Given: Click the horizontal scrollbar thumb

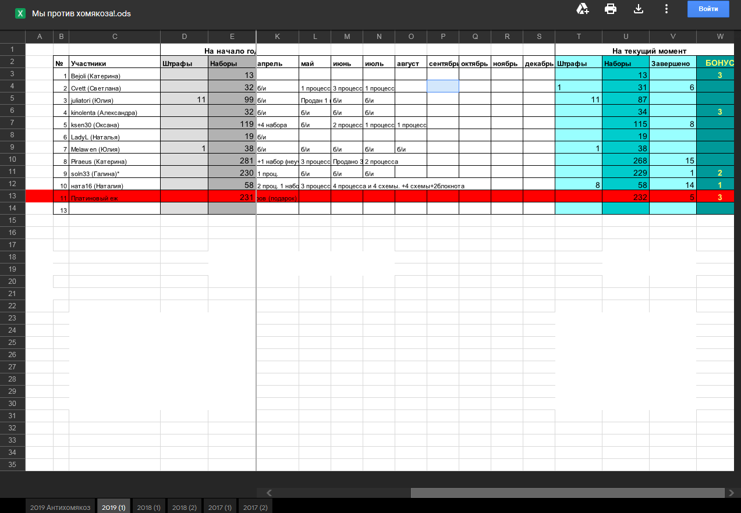Looking at the screenshot, I should pos(568,493).
